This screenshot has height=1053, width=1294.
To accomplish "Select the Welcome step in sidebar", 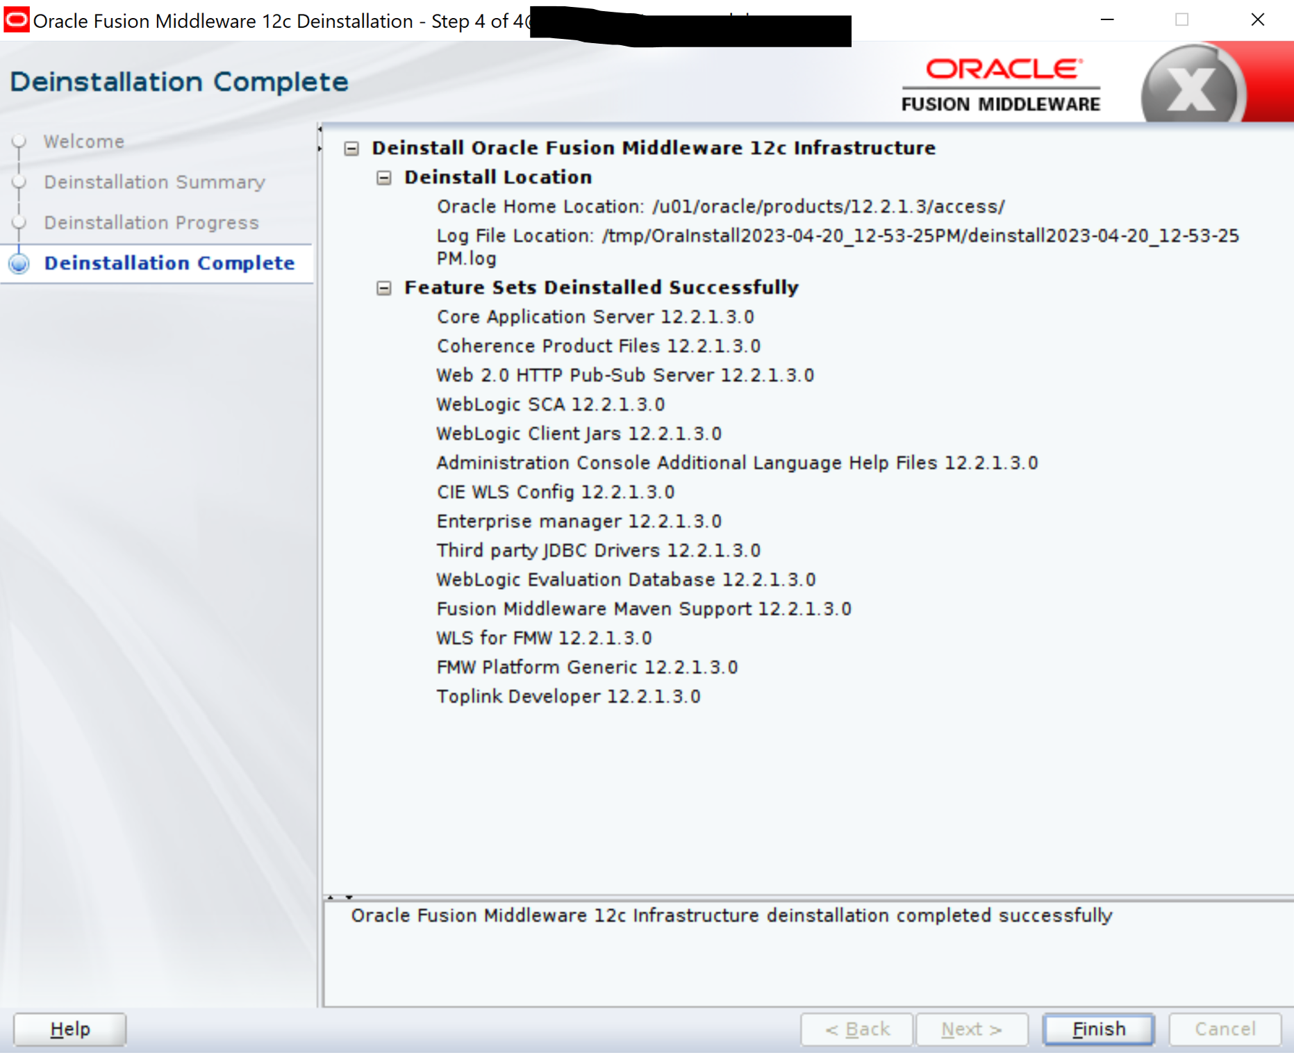I will tap(84, 142).
